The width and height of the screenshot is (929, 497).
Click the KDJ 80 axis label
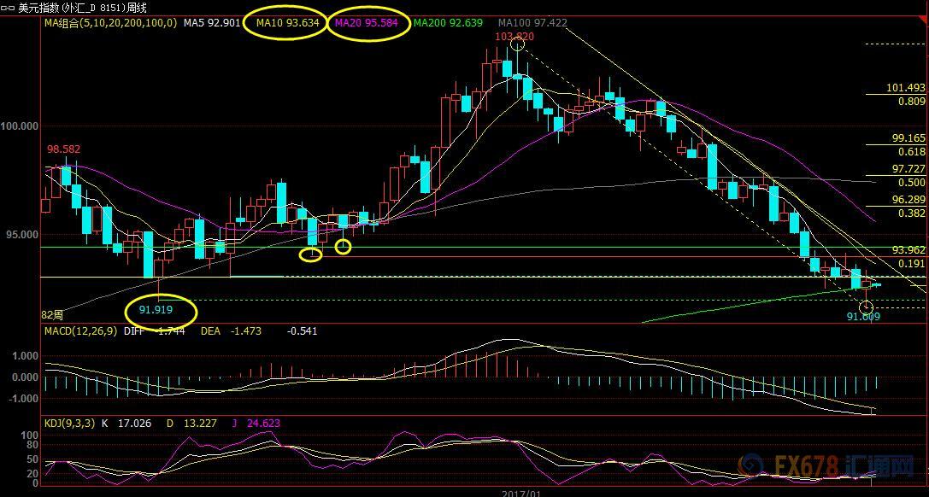(x=34, y=444)
